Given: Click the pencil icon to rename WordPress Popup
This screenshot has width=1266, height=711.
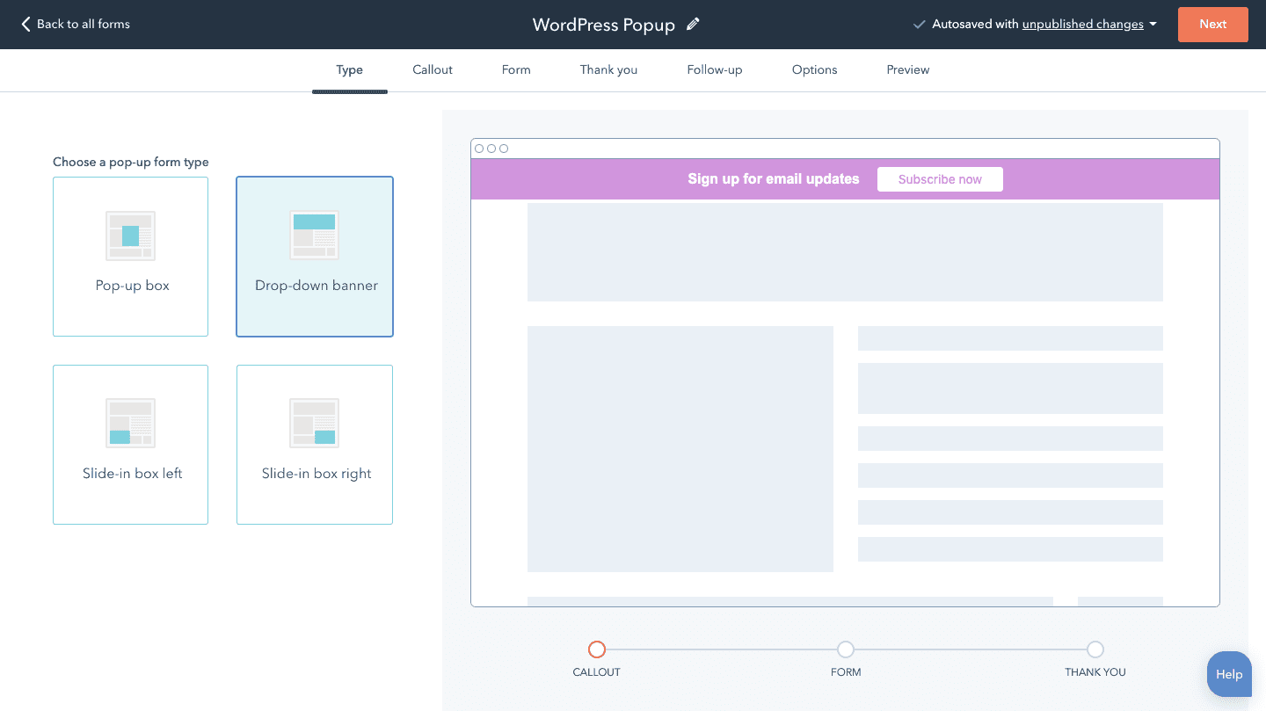Looking at the screenshot, I should coord(693,25).
